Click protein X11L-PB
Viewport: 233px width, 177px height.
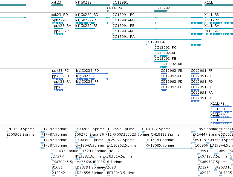click(217, 104)
